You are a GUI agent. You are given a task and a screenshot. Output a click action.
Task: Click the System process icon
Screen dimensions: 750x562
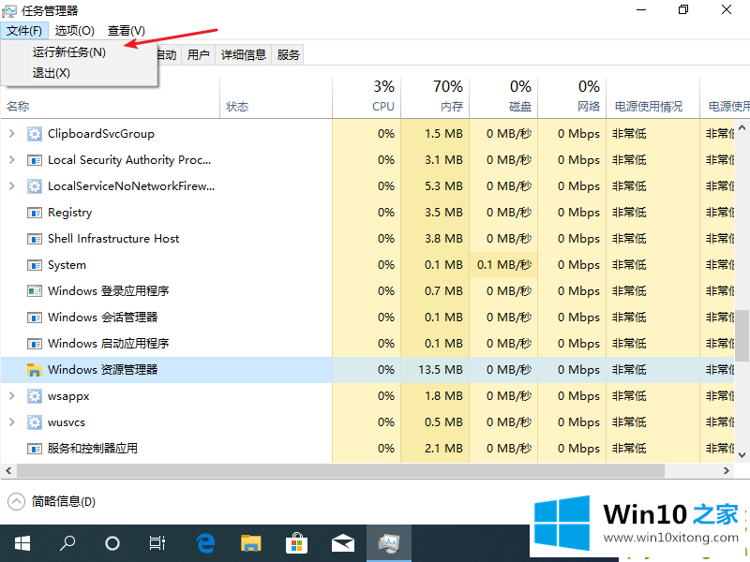tap(34, 265)
